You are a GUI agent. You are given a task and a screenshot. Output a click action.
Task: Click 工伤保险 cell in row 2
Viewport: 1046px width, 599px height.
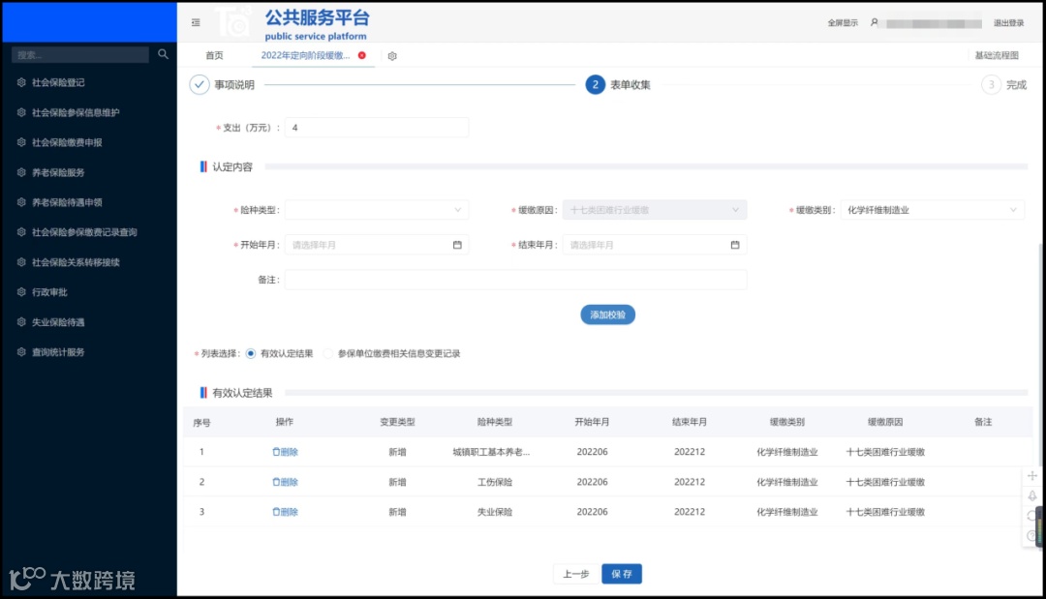pyautogui.click(x=495, y=482)
